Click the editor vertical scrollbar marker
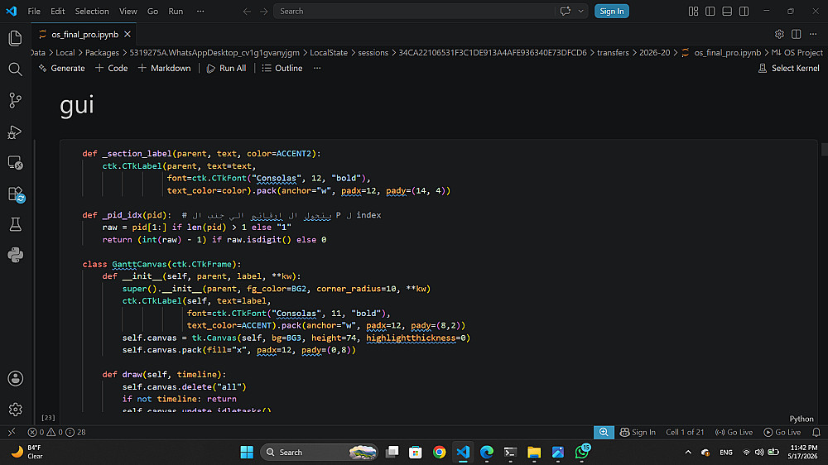The height and width of the screenshot is (465, 828). point(825,150)
